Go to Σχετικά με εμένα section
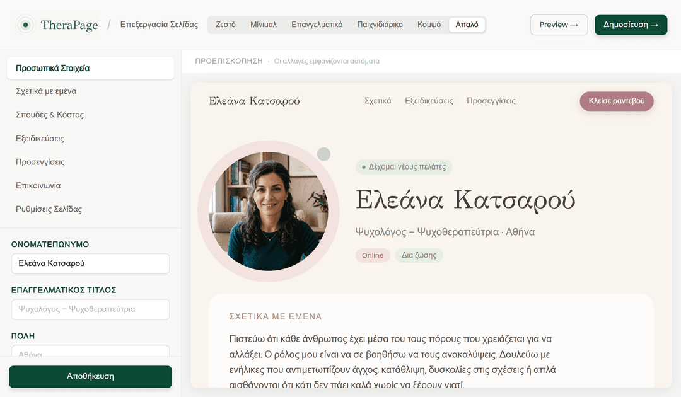Screen dimensions: 681x397 click(90, 91)
